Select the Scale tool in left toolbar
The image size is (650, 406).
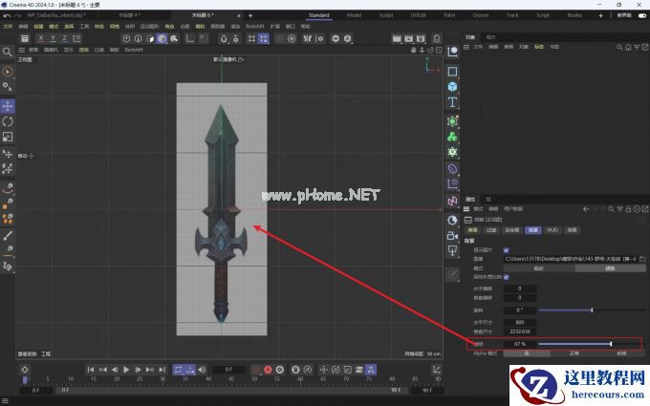pos(8,137)
